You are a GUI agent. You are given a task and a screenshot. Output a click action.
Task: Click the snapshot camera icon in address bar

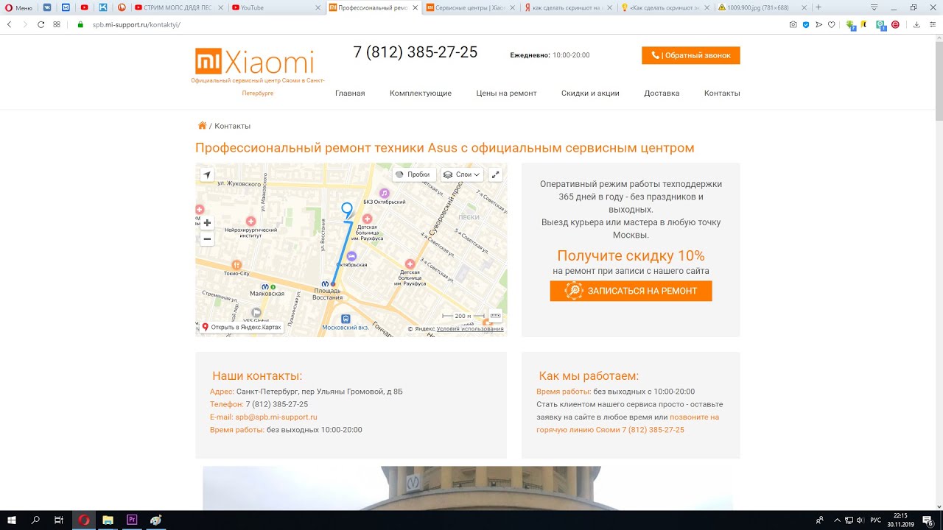793,24
